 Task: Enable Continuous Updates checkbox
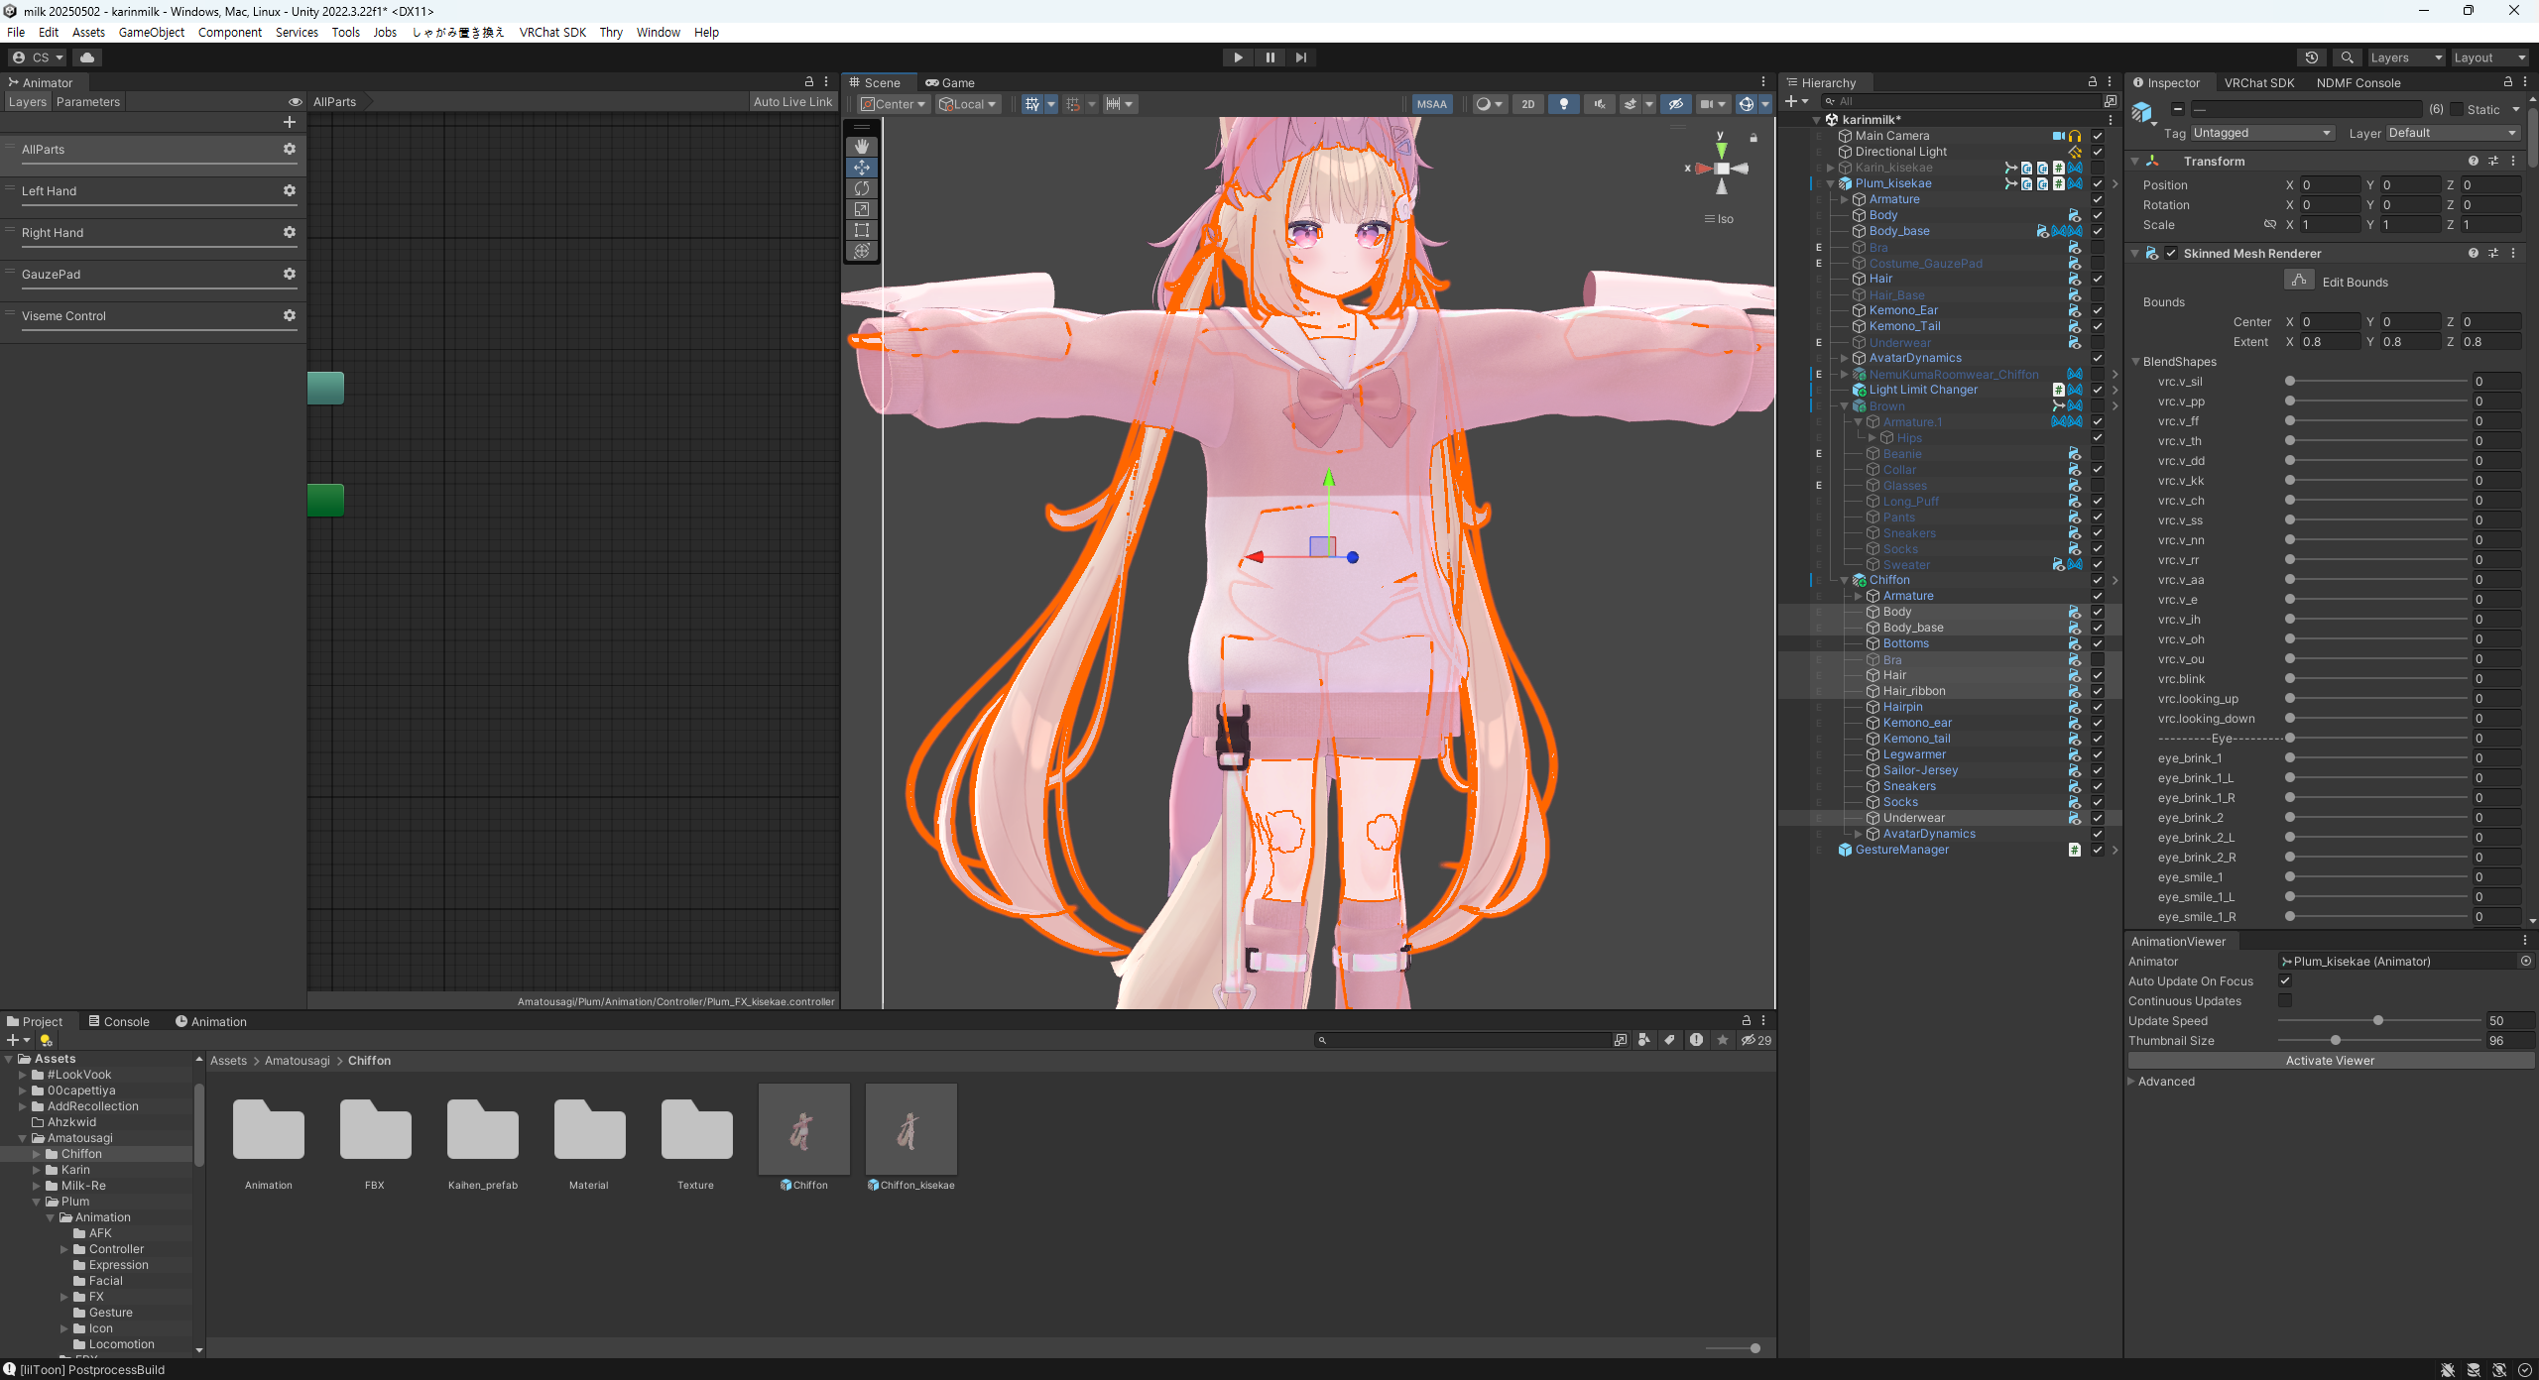click(x=2285, y=1000)
